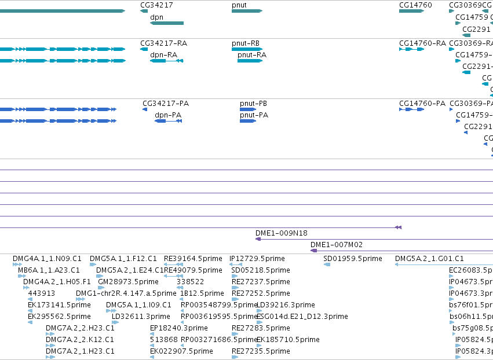493x360 pixels.
Task: Click the EK185710.5prime EST label
Action: point(288,340)
